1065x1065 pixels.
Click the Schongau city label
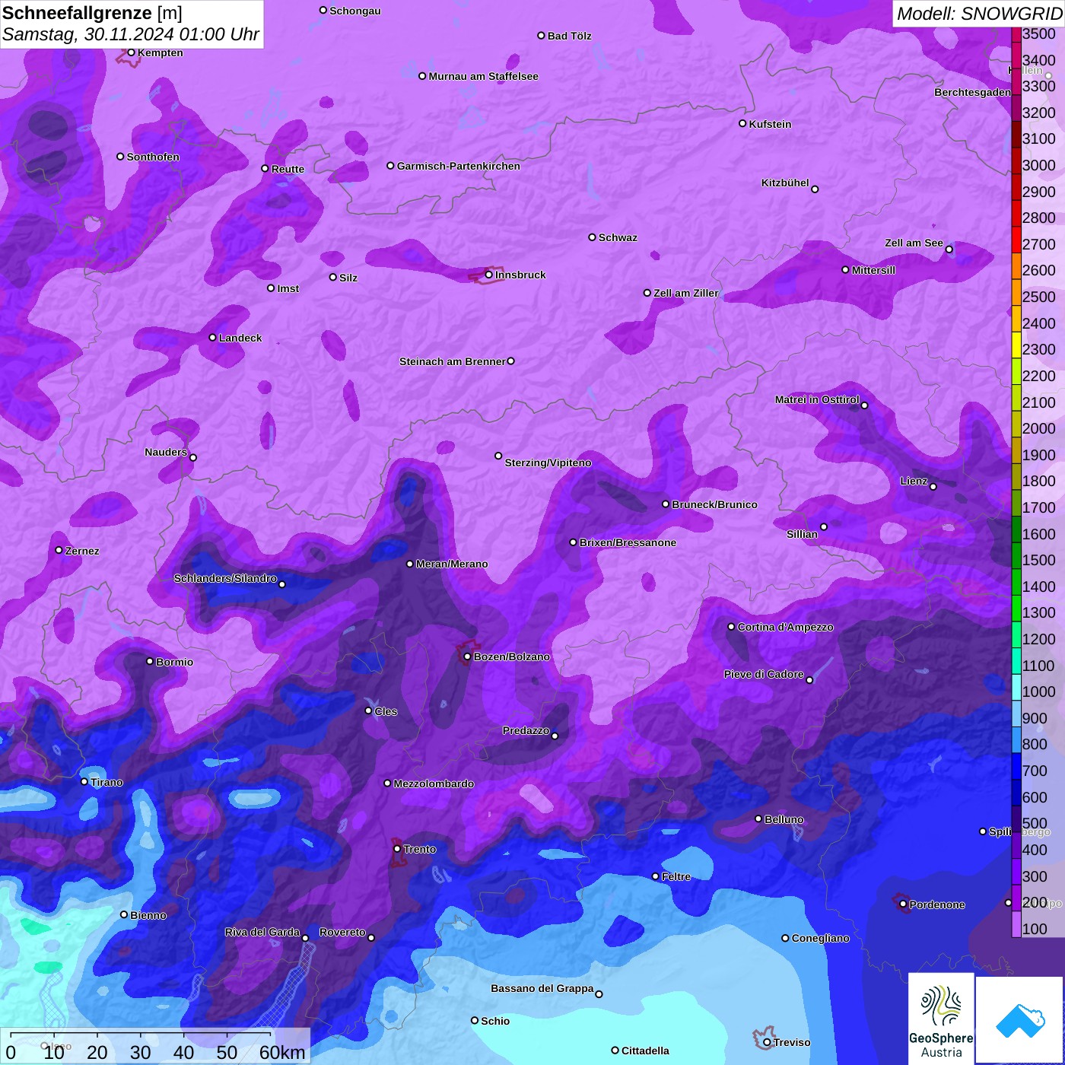(x=355, y=11)
